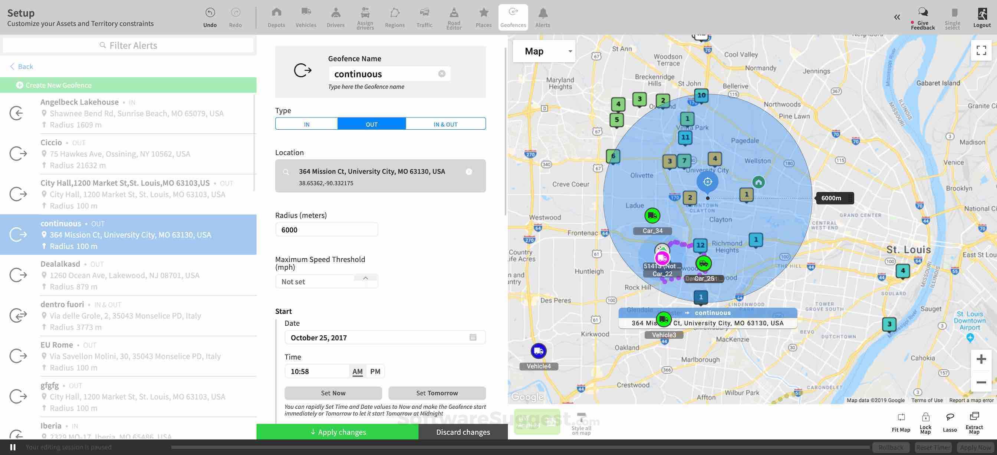Toggle the Lock Map icon
This screenshot has width=997, height=455.
[925, 421]
